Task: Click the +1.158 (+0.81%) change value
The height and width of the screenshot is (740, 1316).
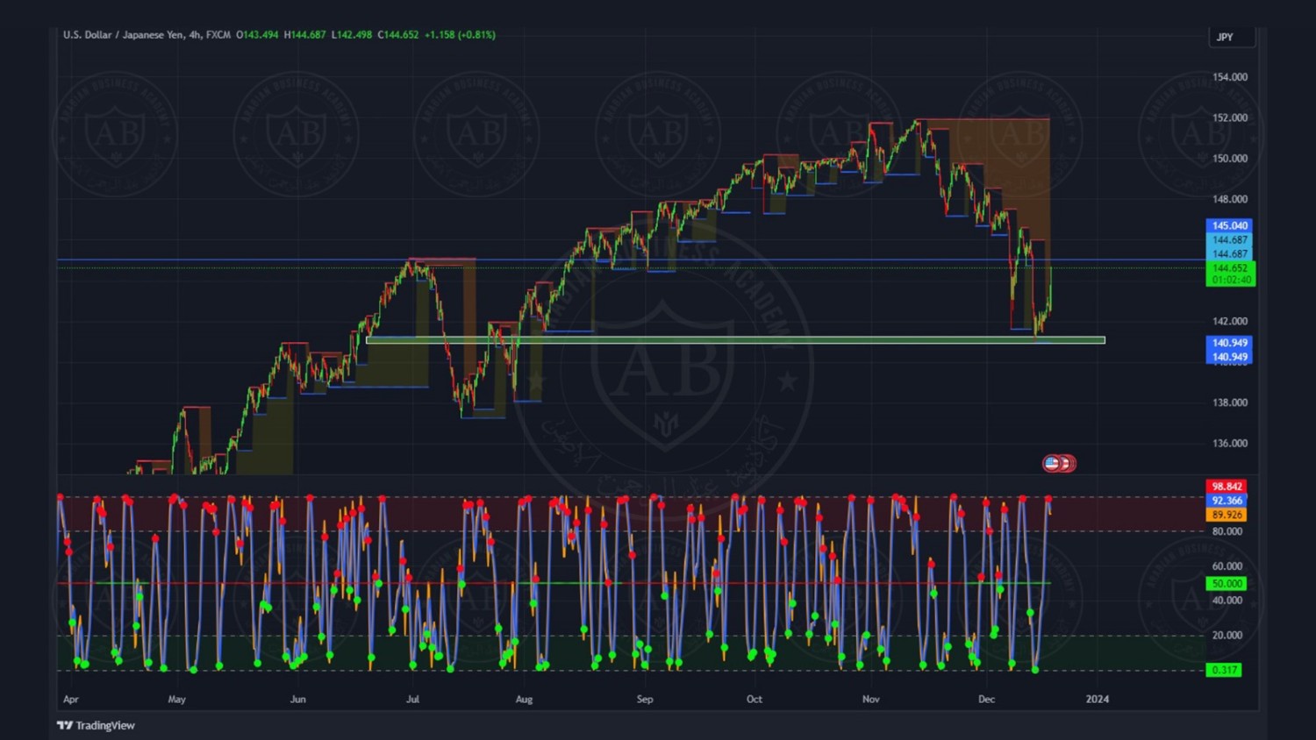Action: click(x=460, y=35)
